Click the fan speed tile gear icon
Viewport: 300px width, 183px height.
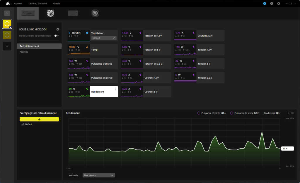[87, 33]
